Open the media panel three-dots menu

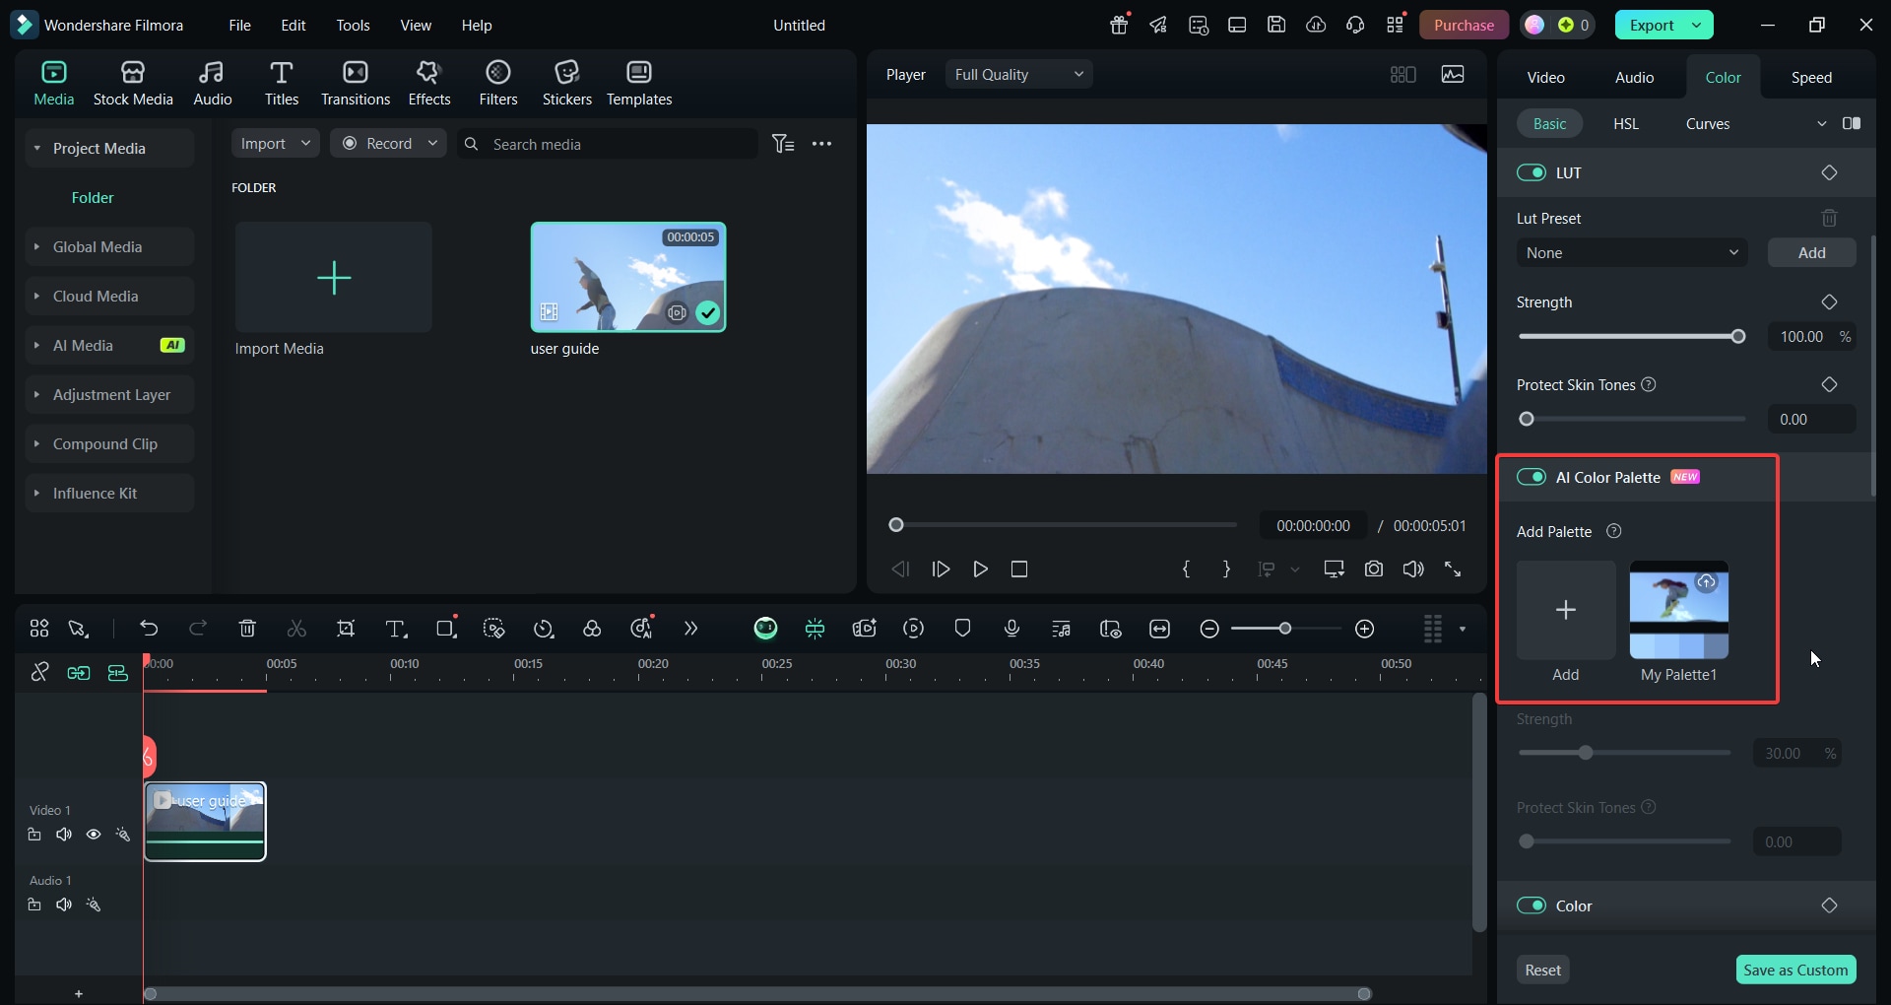click(821, 144)
